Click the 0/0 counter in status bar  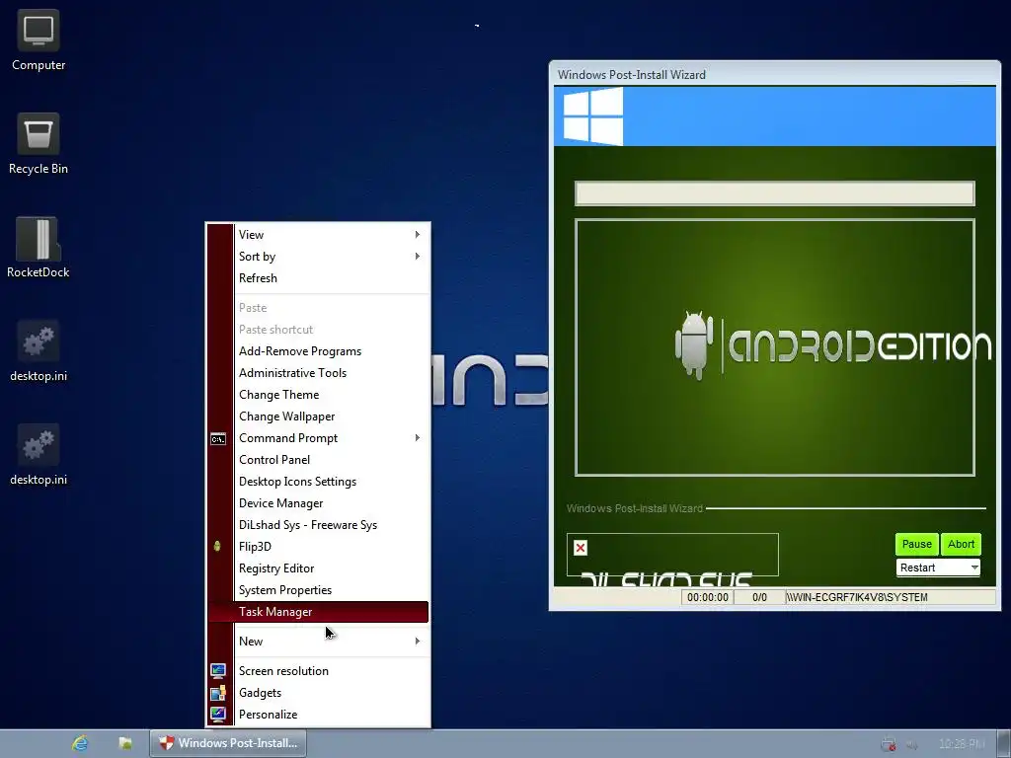(x=759, y=597)
